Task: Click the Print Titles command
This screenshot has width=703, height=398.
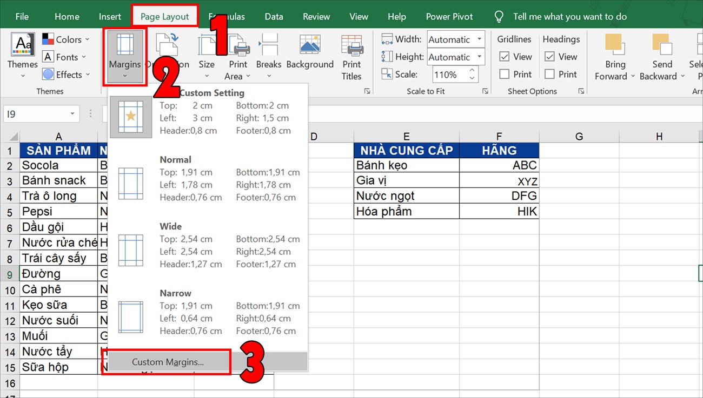Action: (x=352, y=57)
